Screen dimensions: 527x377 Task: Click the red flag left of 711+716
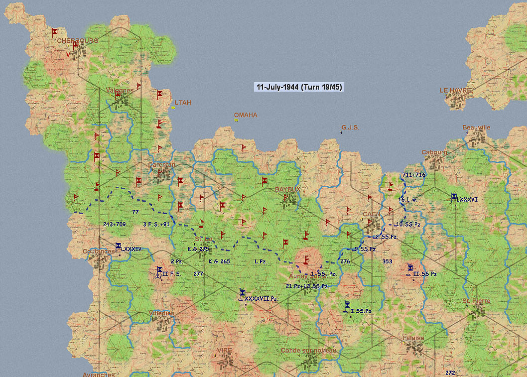click(x=390, y=186)
